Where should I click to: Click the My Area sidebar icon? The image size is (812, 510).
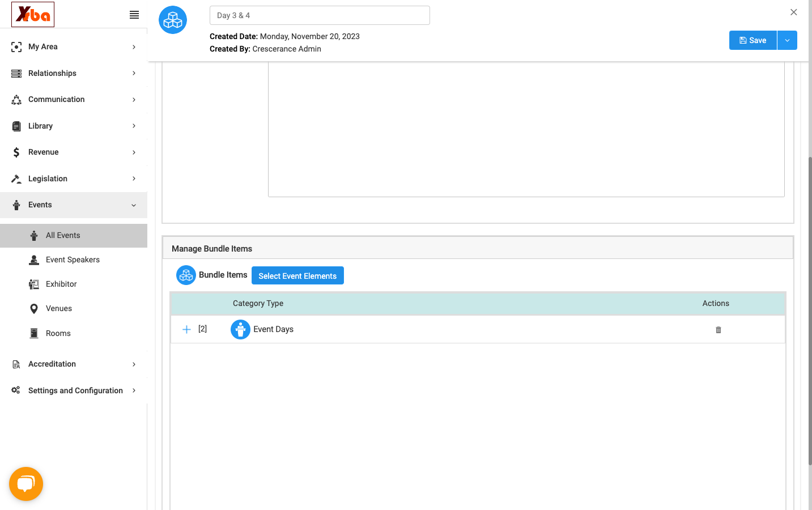click(x=16, y=47)
